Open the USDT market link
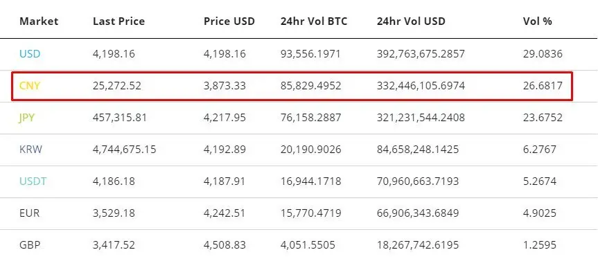Image resolution: width=598 pixels, height=259 pixels. tap(33, 181)
